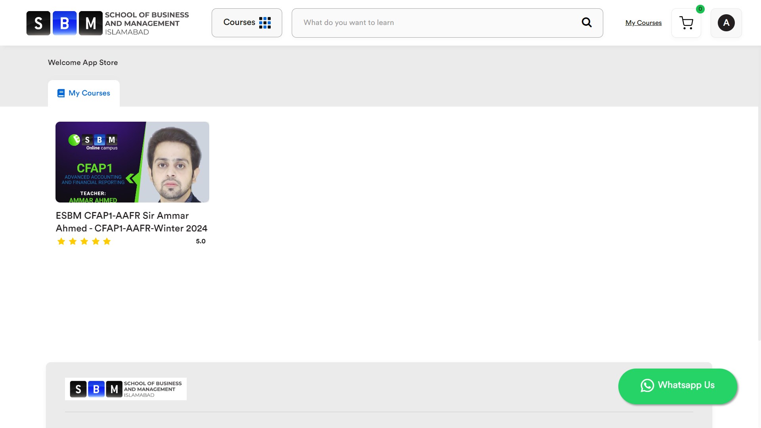The height and width of the screenshot is (428, 761).
Task: Click the magnifying glass search icon
Action: click(587, 23)
